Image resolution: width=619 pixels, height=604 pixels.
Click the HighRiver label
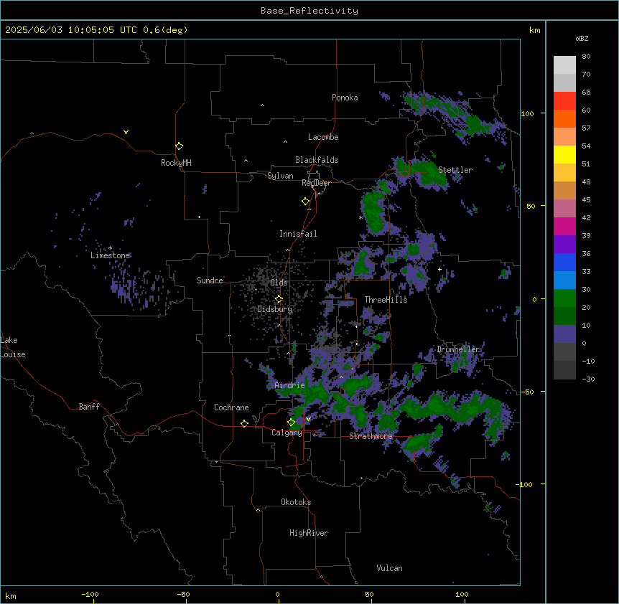[309, 533]
